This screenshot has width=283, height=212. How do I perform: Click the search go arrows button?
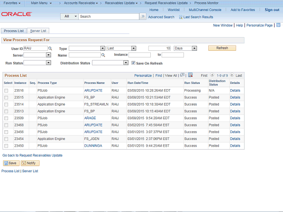pyautogui.click(x=142, y=16)
